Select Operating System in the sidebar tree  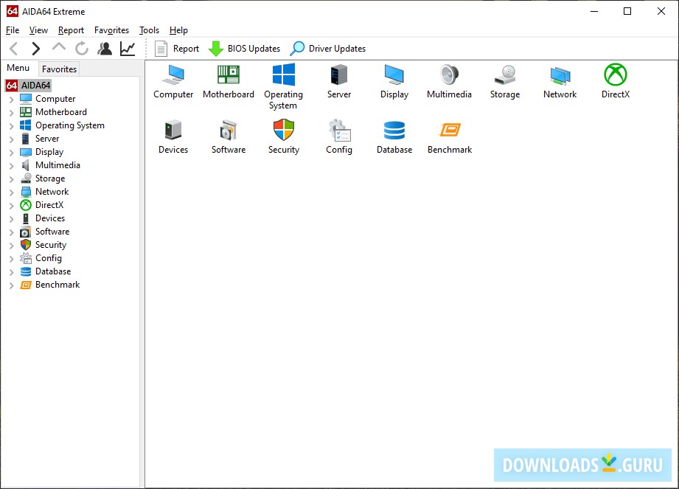coord(69,125)
